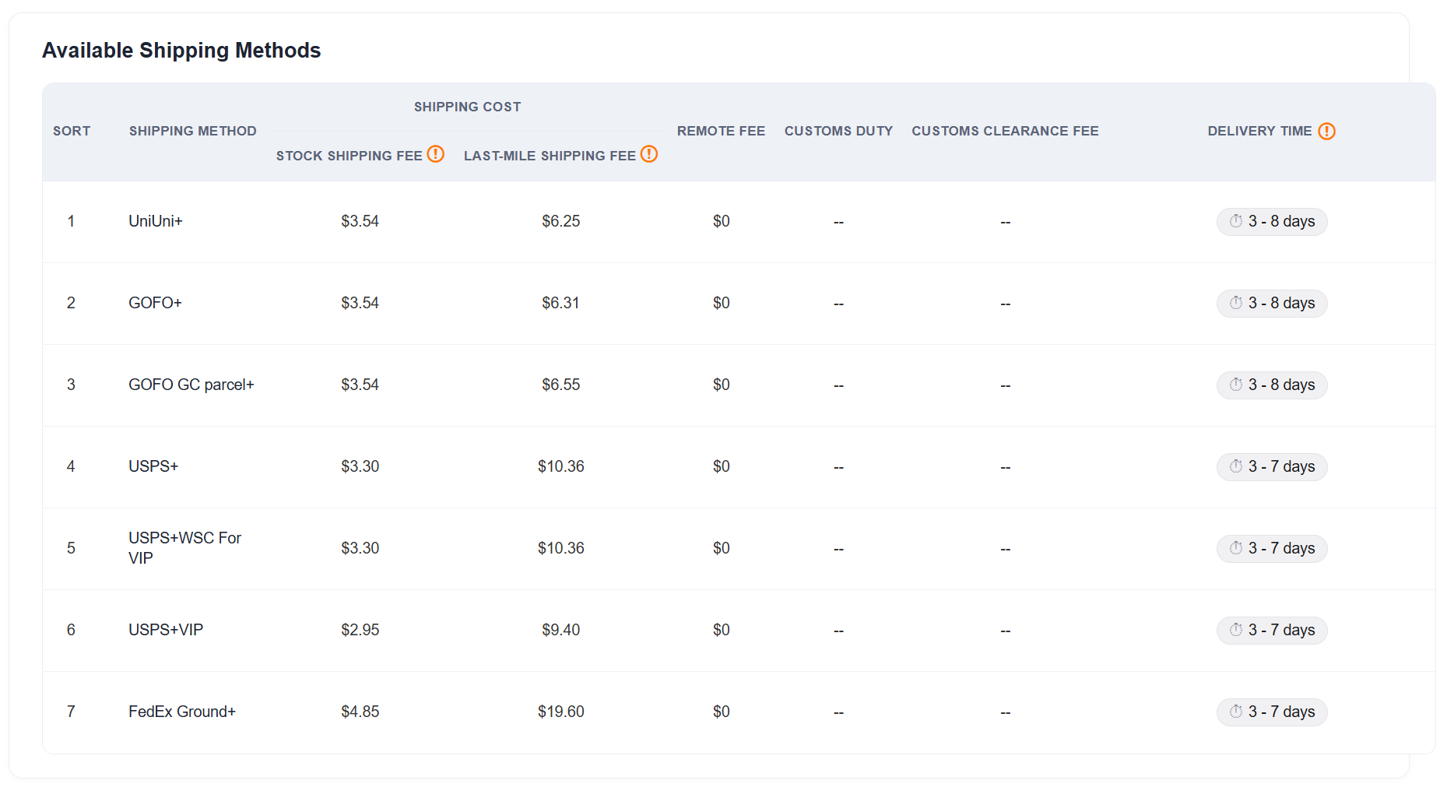Screen dimensions: 1447x791
Task: Click the $6.55 last-mile fee value
Action: pos(561,385)
